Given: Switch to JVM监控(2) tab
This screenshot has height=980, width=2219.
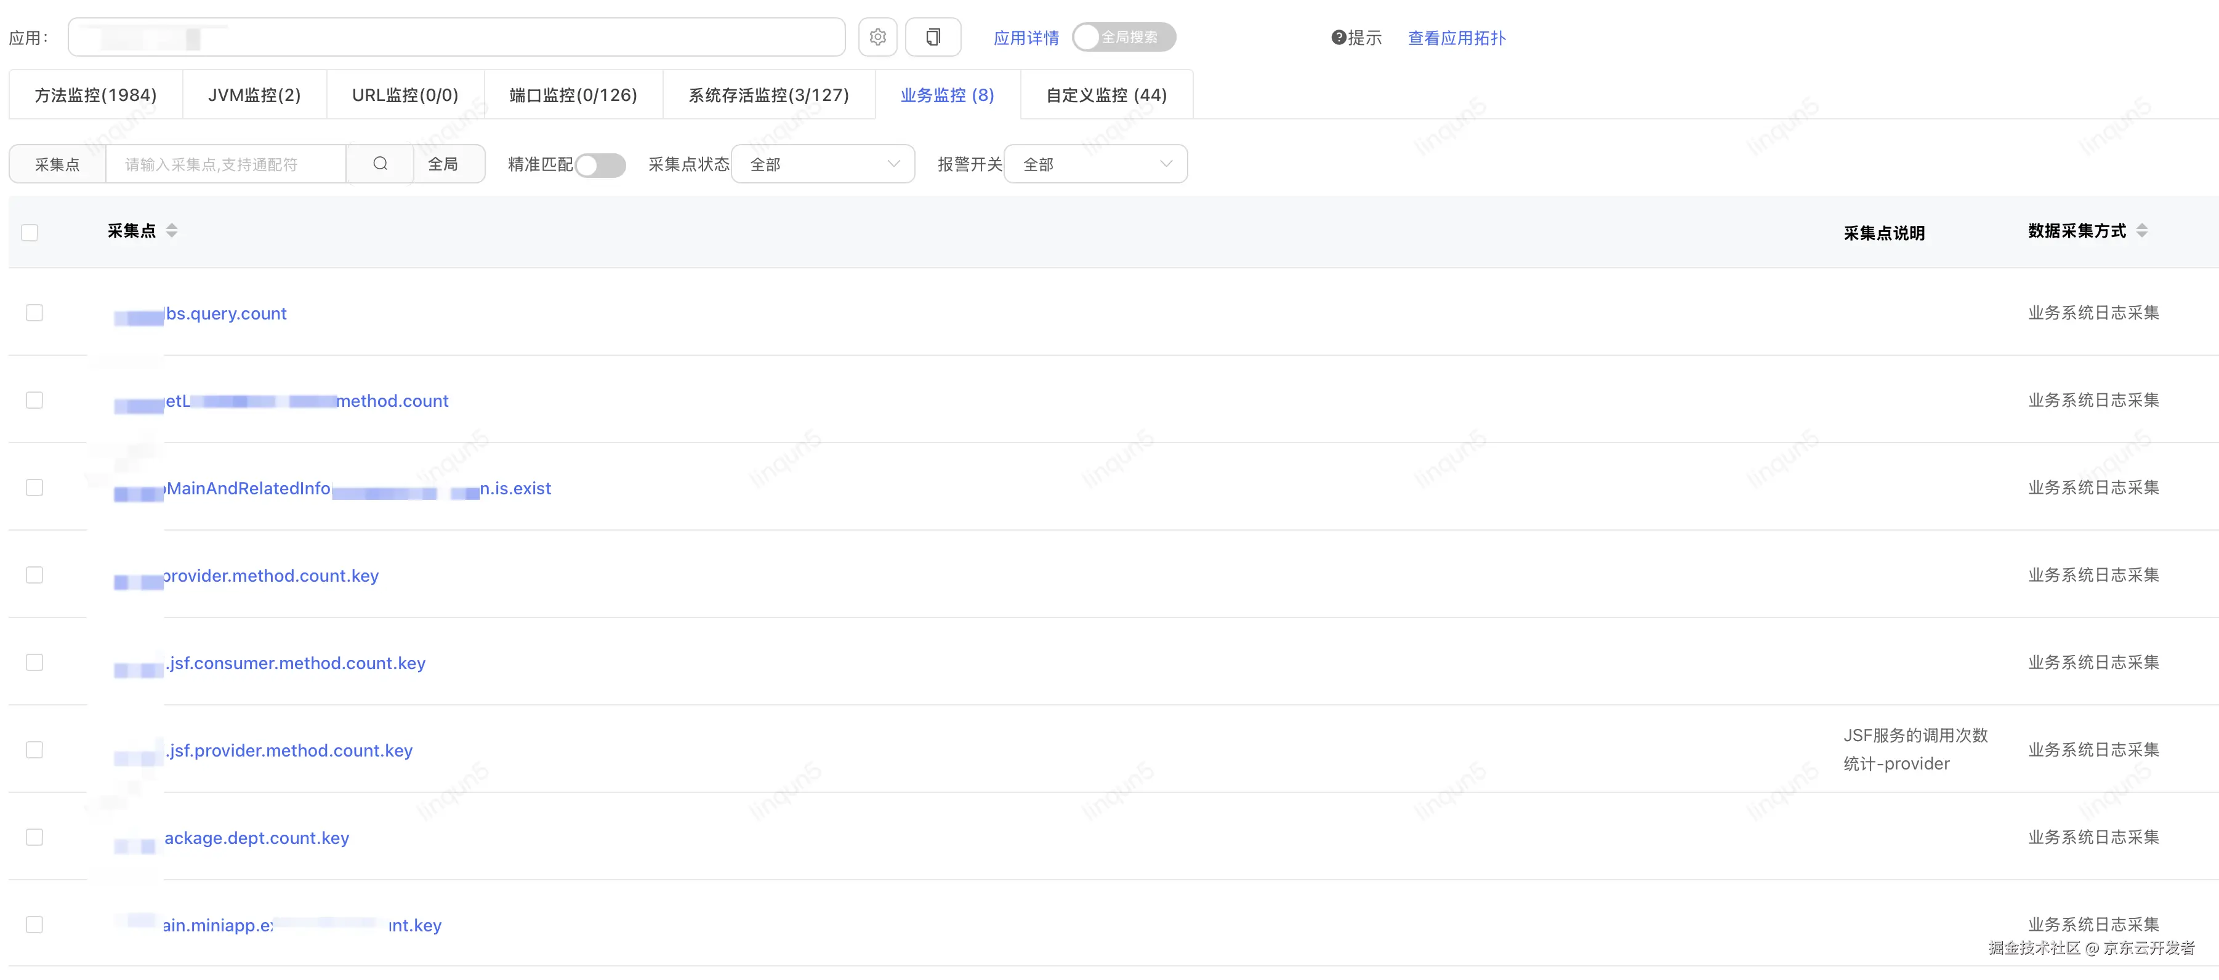Looking at the screenshot, I should tap(254, 95).
